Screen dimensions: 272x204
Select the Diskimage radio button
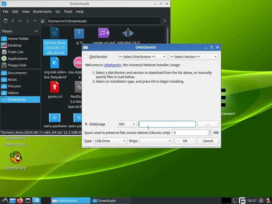86,124
